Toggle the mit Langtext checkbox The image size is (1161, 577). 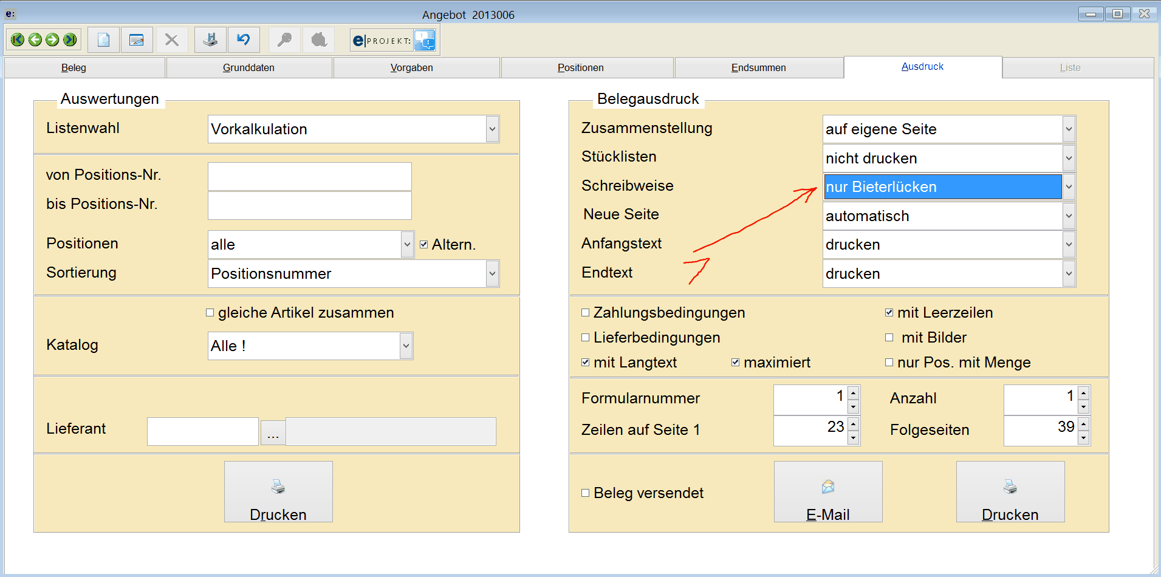585,363
